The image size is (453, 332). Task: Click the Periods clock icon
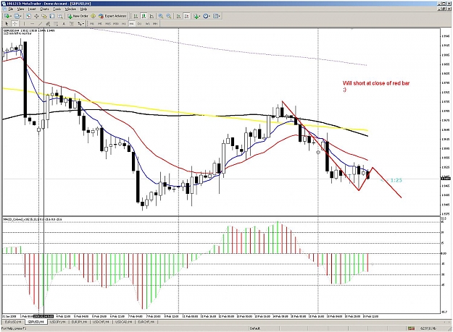pos(206,16)
